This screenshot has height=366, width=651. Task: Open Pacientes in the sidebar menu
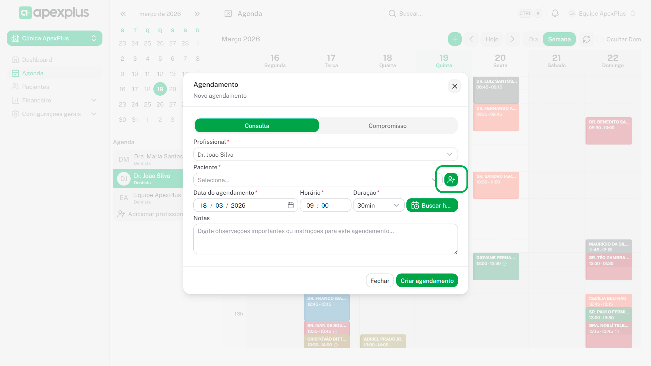36,87
